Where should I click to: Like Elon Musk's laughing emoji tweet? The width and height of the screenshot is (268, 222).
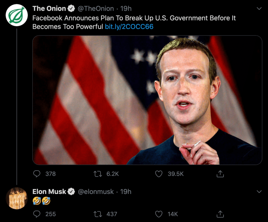pos(159,214)
